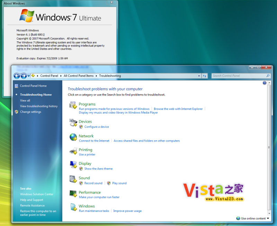The image size is (277, 226).
Task: Select All Control Panel Items breadcrumb
Action: 79,76
